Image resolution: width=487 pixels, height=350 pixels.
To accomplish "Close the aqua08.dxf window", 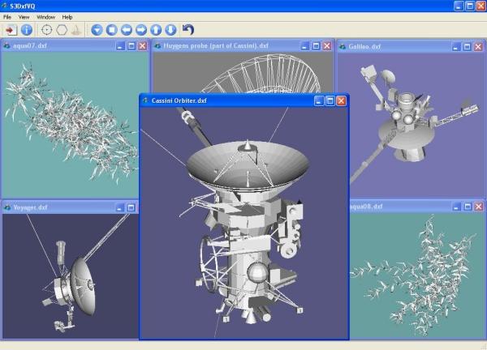I will tap(479, 207).
